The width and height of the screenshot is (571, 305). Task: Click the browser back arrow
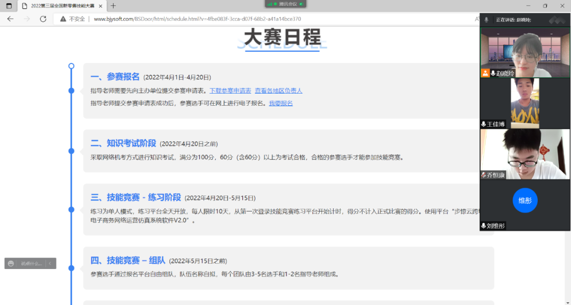10,19
